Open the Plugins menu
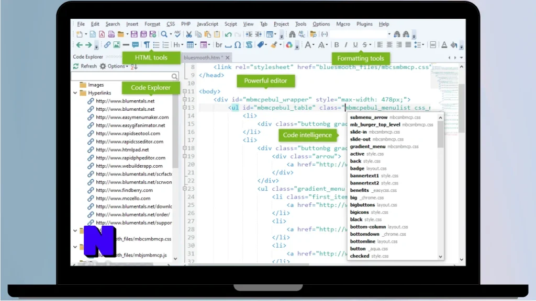 pyautogui.click(x=364, y=24)
